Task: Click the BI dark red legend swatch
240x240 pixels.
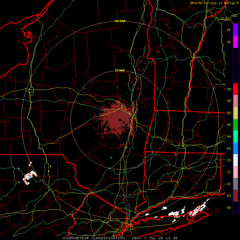Action: coord(235,196)
